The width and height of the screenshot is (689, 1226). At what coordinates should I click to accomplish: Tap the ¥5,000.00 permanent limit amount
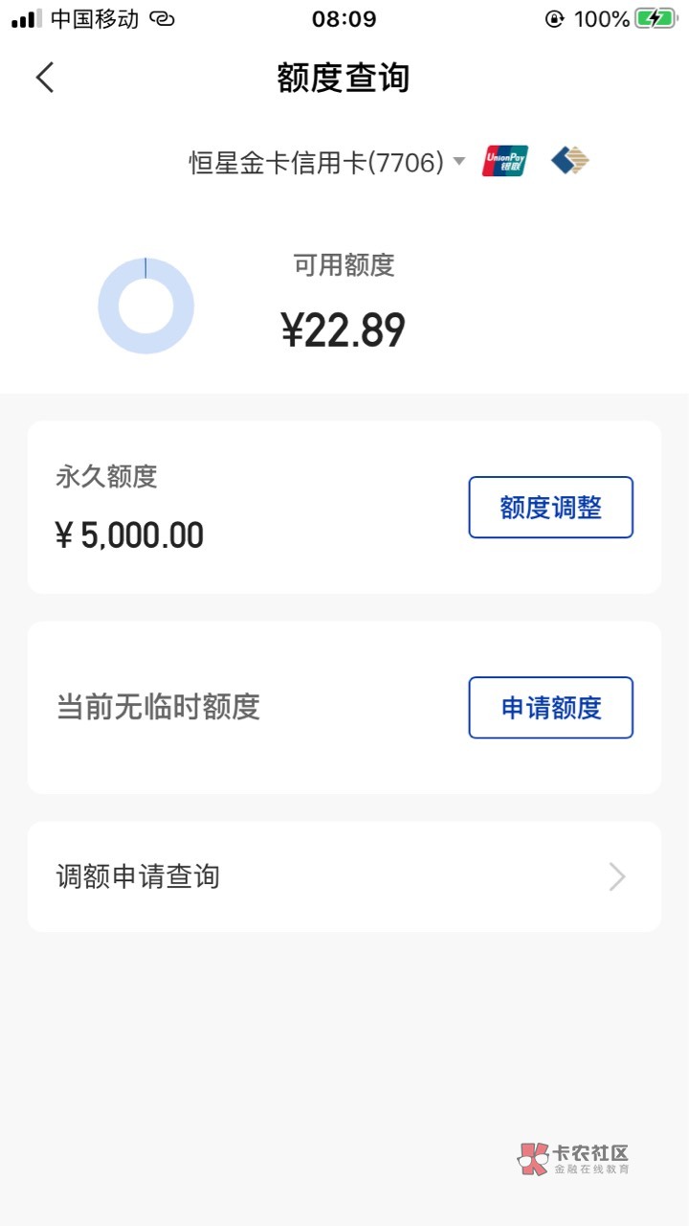click(x=130, y=535)
